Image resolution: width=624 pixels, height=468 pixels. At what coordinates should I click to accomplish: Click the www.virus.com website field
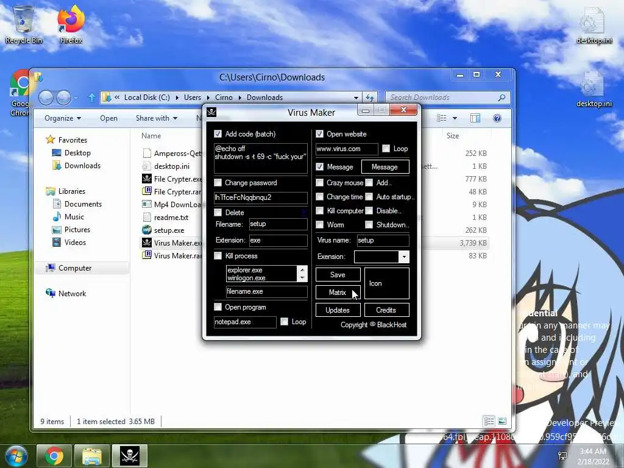click(x=347, y=149)
